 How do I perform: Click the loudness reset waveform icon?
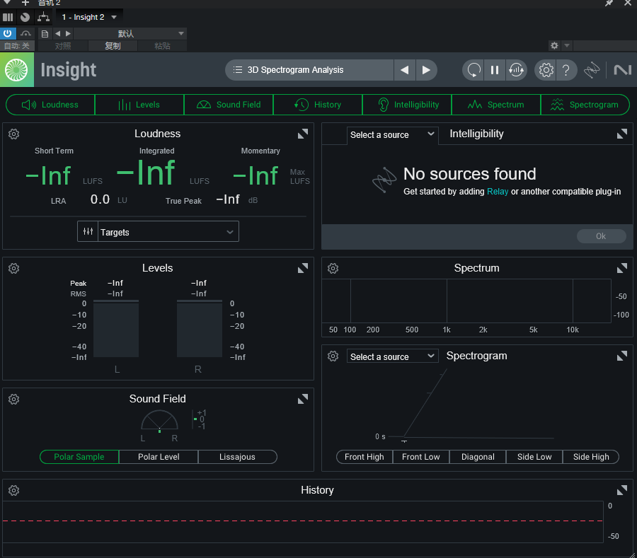[517, 70]
